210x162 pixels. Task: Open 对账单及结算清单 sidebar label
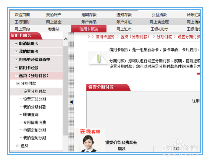tap(34, 59)
